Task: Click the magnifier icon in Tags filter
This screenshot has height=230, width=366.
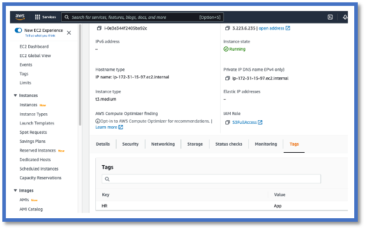Action: pos(107,179)
